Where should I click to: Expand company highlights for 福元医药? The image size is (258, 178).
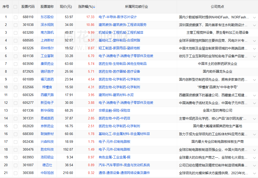(254, 80)
